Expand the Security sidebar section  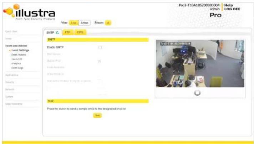point(10,82)
